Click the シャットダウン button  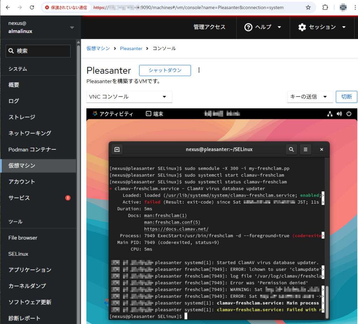[165, 70]
